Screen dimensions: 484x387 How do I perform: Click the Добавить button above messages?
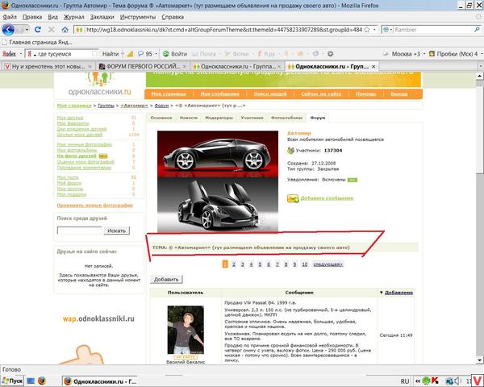[x=166, y=279]
